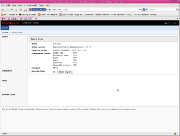The width and height of the screenshot is (180, 136).
Task: Click the padlock icon in the status bar
Action: pos(175,133)
